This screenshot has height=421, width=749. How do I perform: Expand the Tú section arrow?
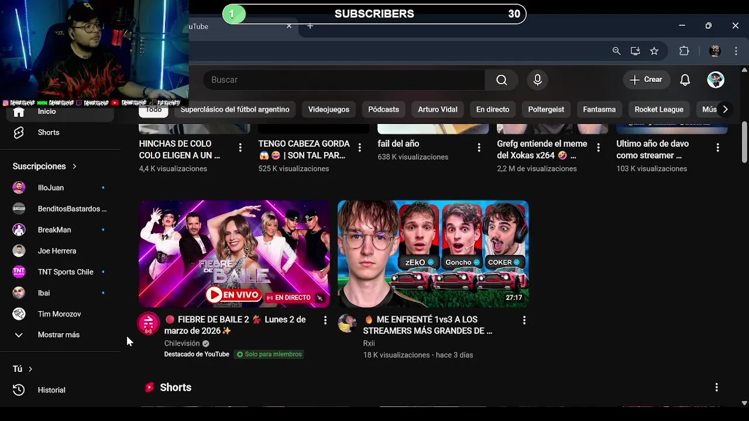[30, 369]
